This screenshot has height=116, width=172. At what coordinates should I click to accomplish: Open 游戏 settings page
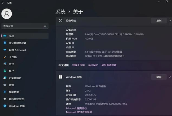[25, 85]
